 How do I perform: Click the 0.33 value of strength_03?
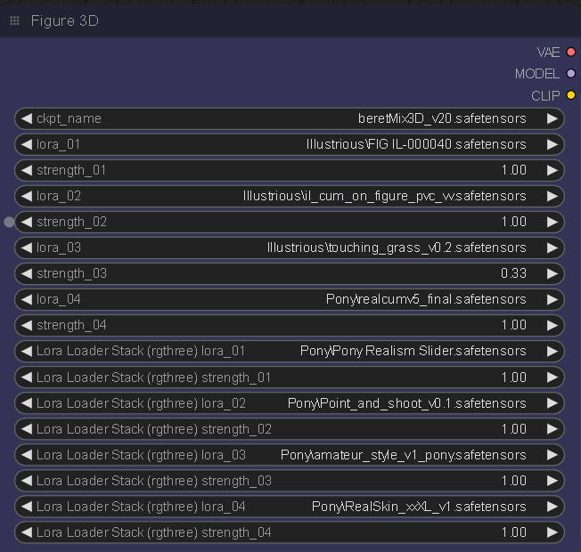(x=513, y=273)
